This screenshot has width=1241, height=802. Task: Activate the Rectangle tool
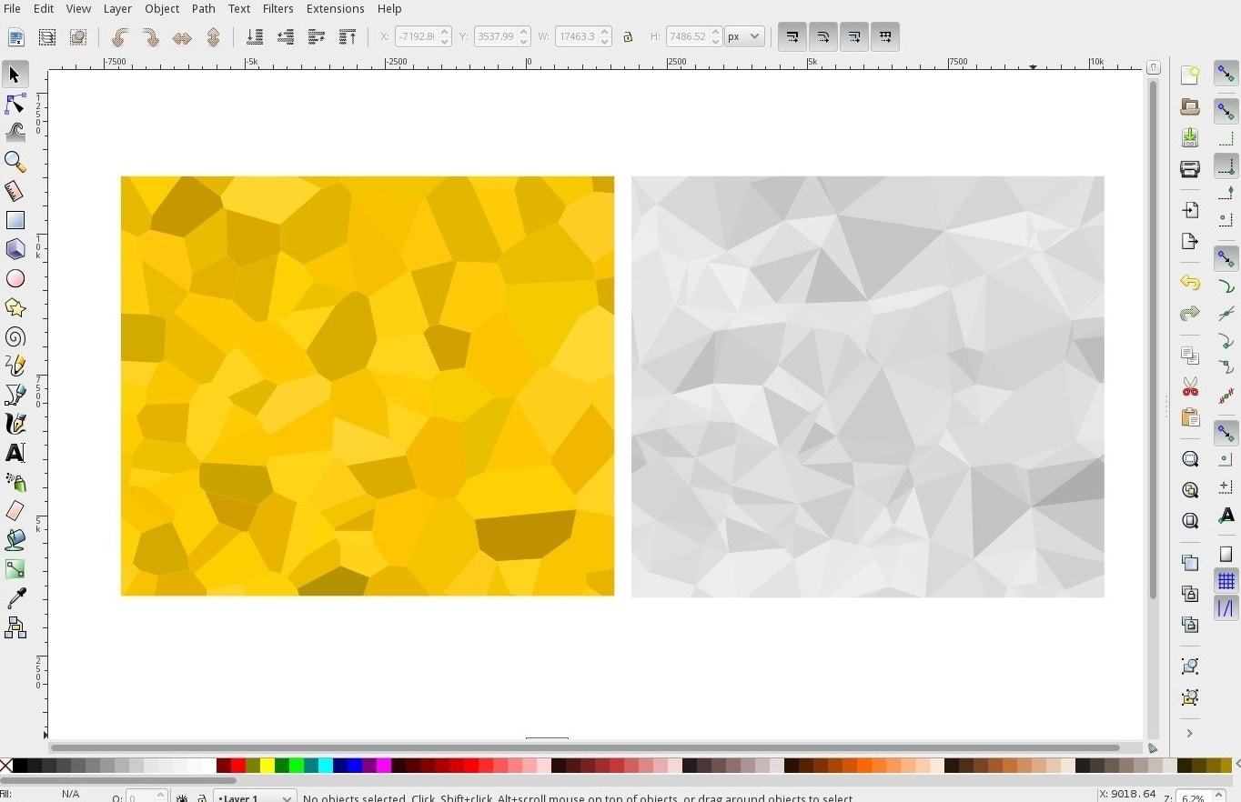coord(15,219)
